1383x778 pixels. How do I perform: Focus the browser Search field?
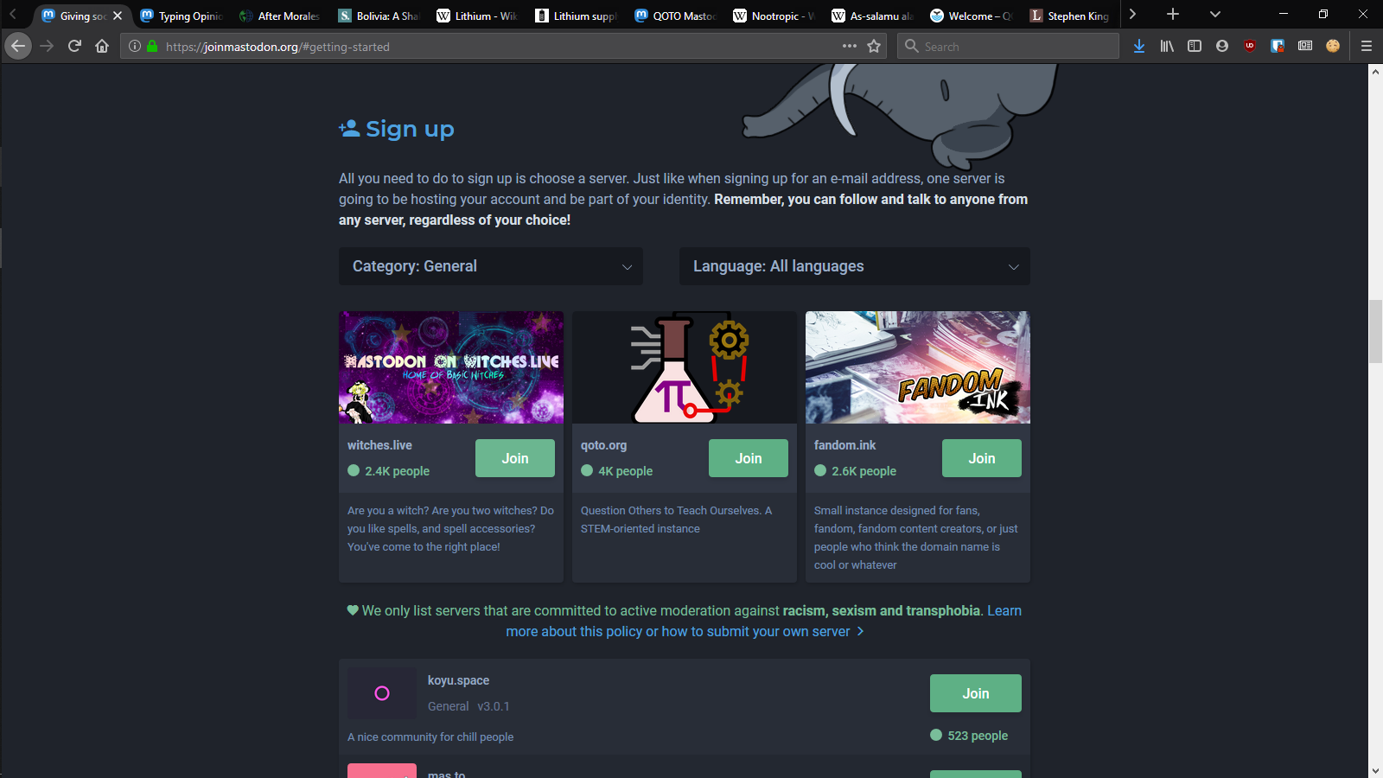point(1008,46)
